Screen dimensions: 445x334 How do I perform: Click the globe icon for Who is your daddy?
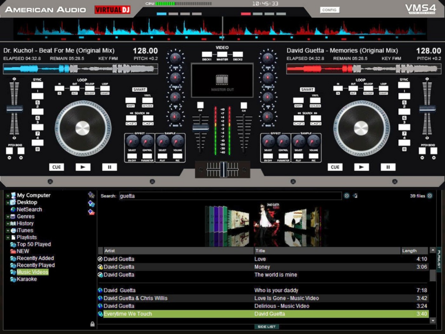click(x=100, y=290)
